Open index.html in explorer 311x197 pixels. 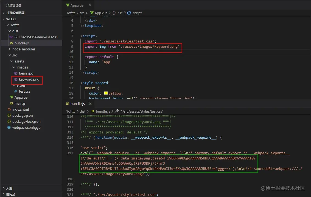point(20,110)
